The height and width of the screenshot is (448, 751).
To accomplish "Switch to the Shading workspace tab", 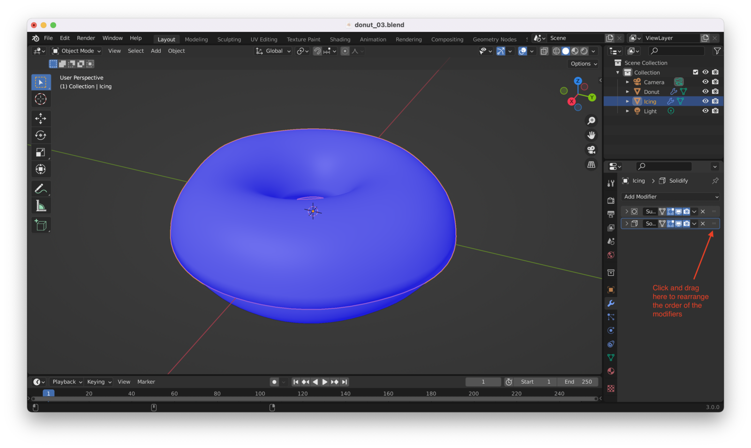I will point(340,39).
